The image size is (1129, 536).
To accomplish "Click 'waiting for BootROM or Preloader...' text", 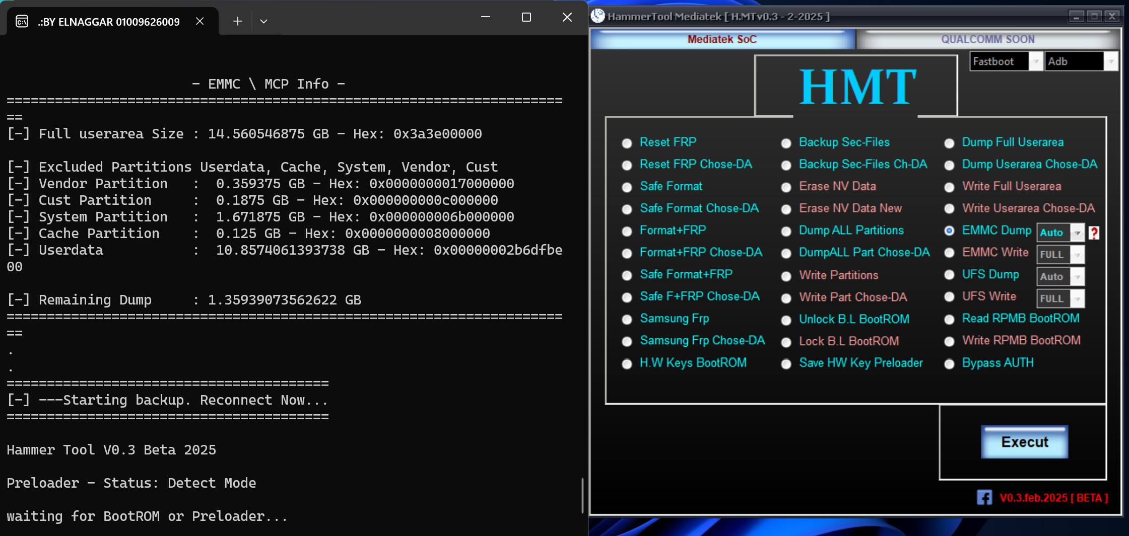I will click(147, 516).
